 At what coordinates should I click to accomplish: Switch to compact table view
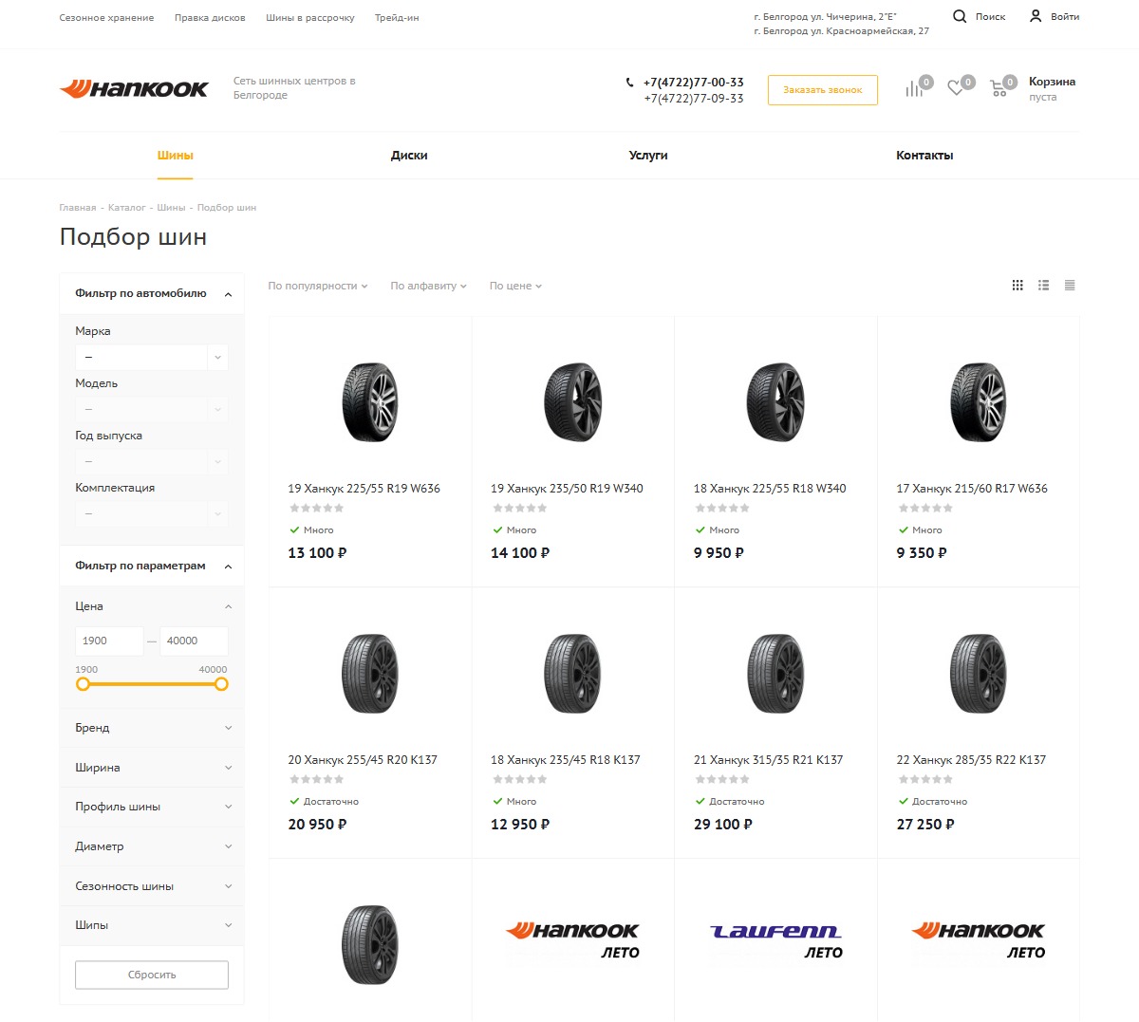[1070, 286]
